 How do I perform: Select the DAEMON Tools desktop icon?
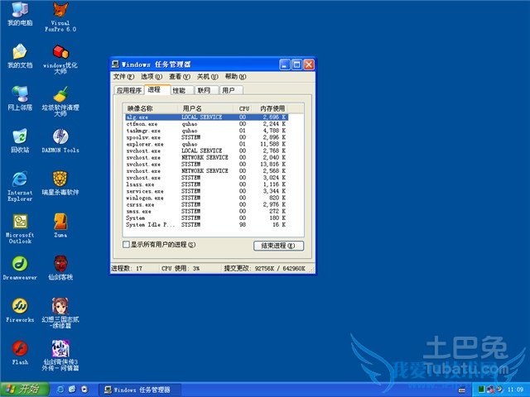(x=60, y=136)
